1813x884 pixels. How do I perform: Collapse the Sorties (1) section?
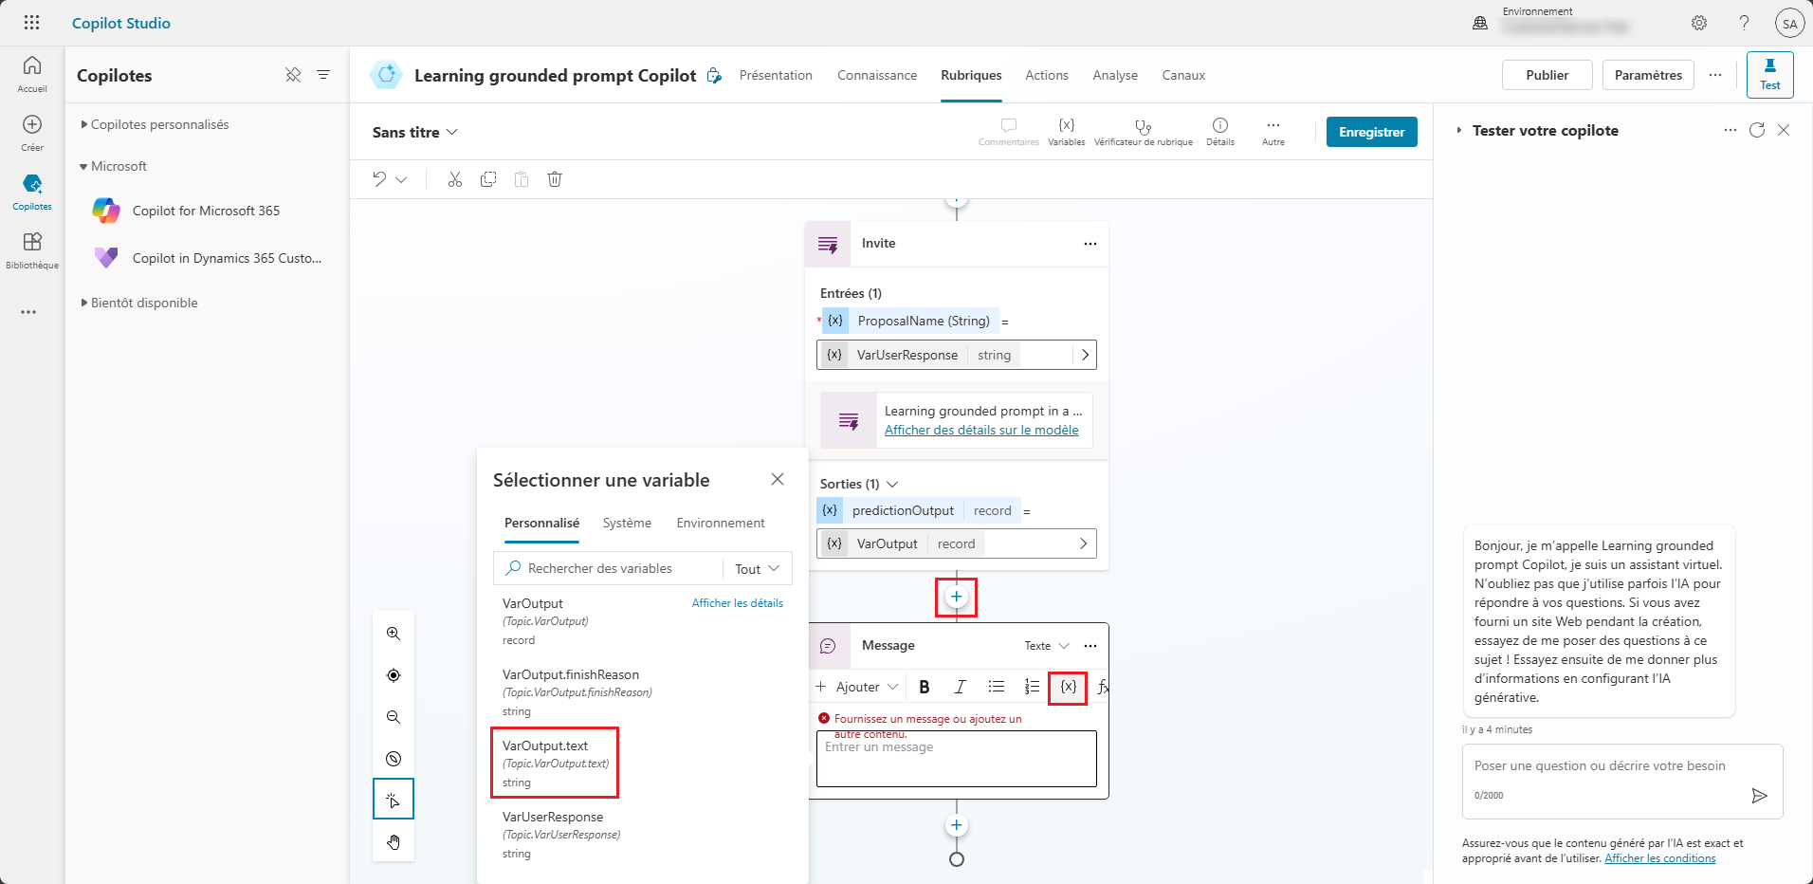click(x=892, y=484)
